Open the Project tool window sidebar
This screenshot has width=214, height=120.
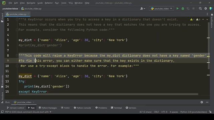coord(2,18)
